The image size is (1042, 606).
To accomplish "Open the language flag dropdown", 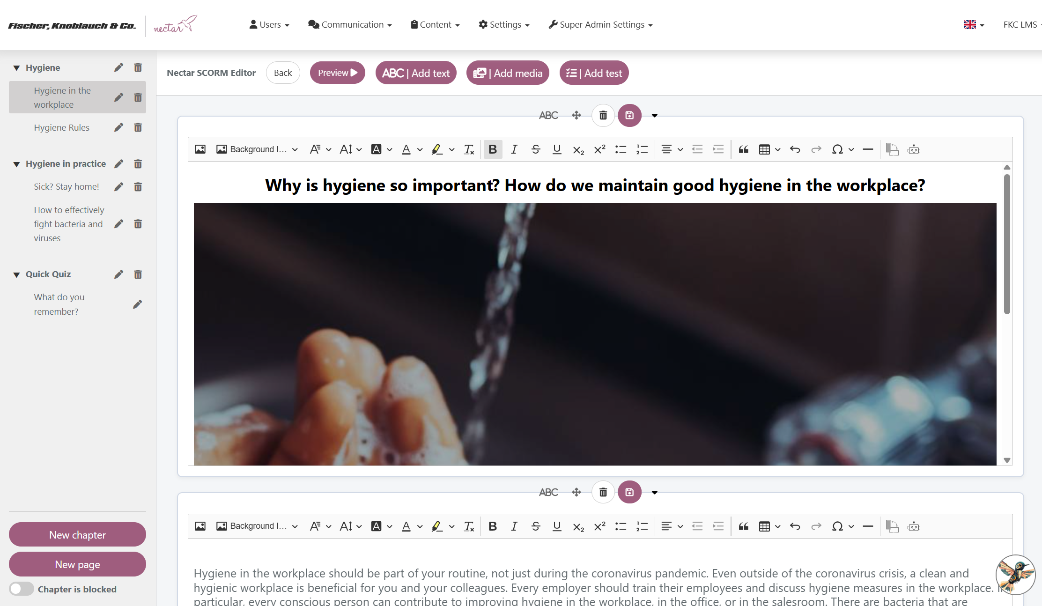I will pos(974,25).
